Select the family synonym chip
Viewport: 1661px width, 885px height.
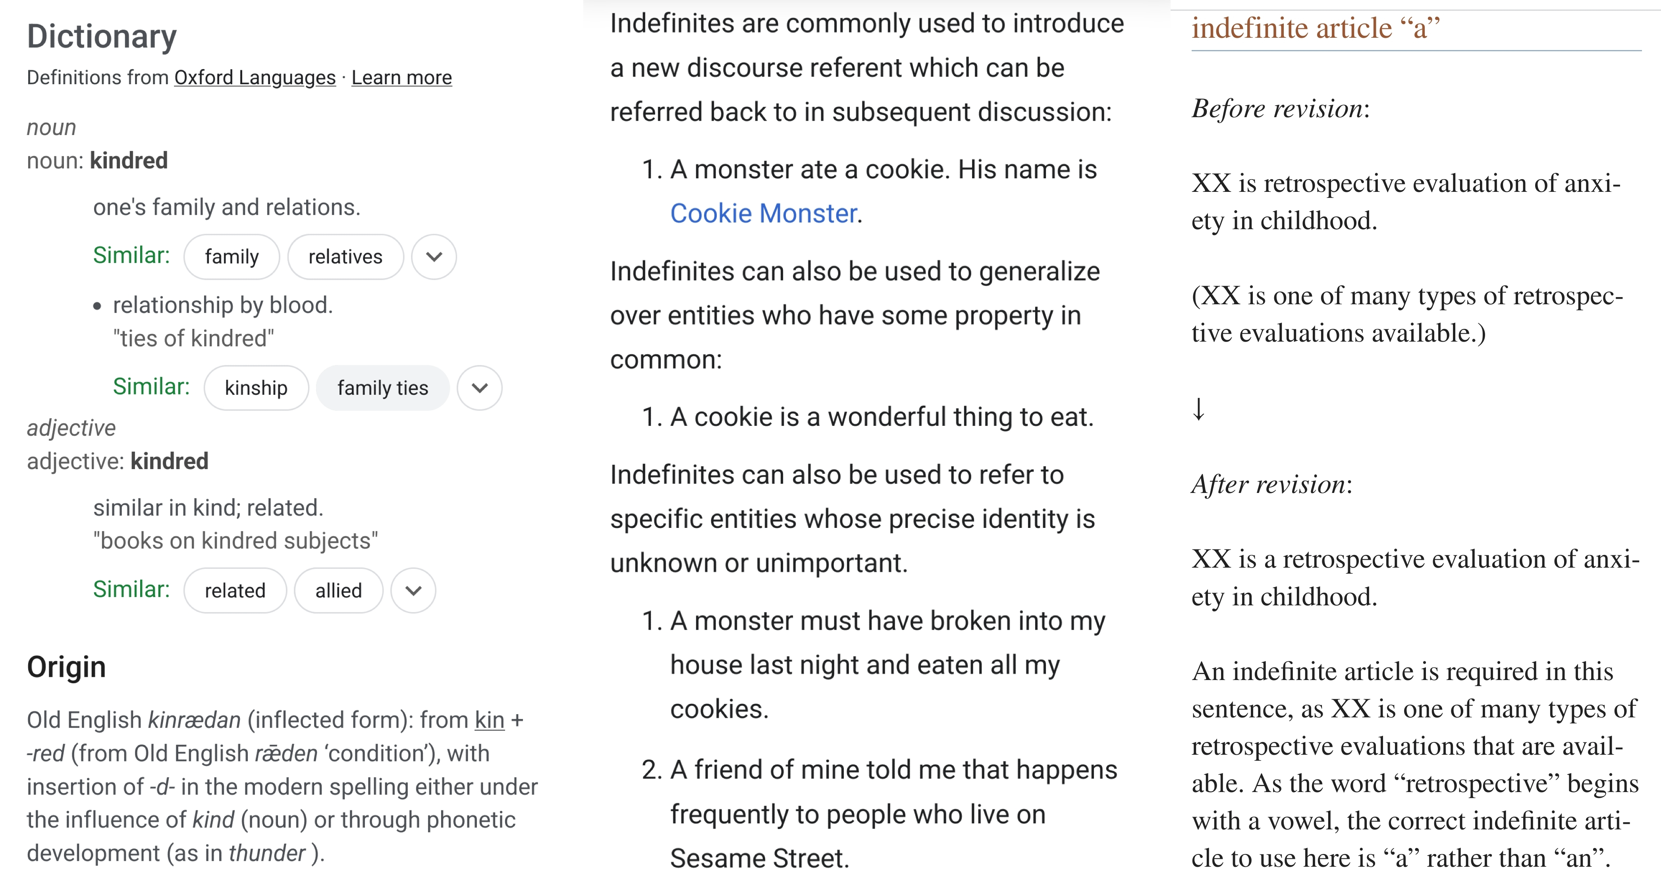click(x=231, y=257)
